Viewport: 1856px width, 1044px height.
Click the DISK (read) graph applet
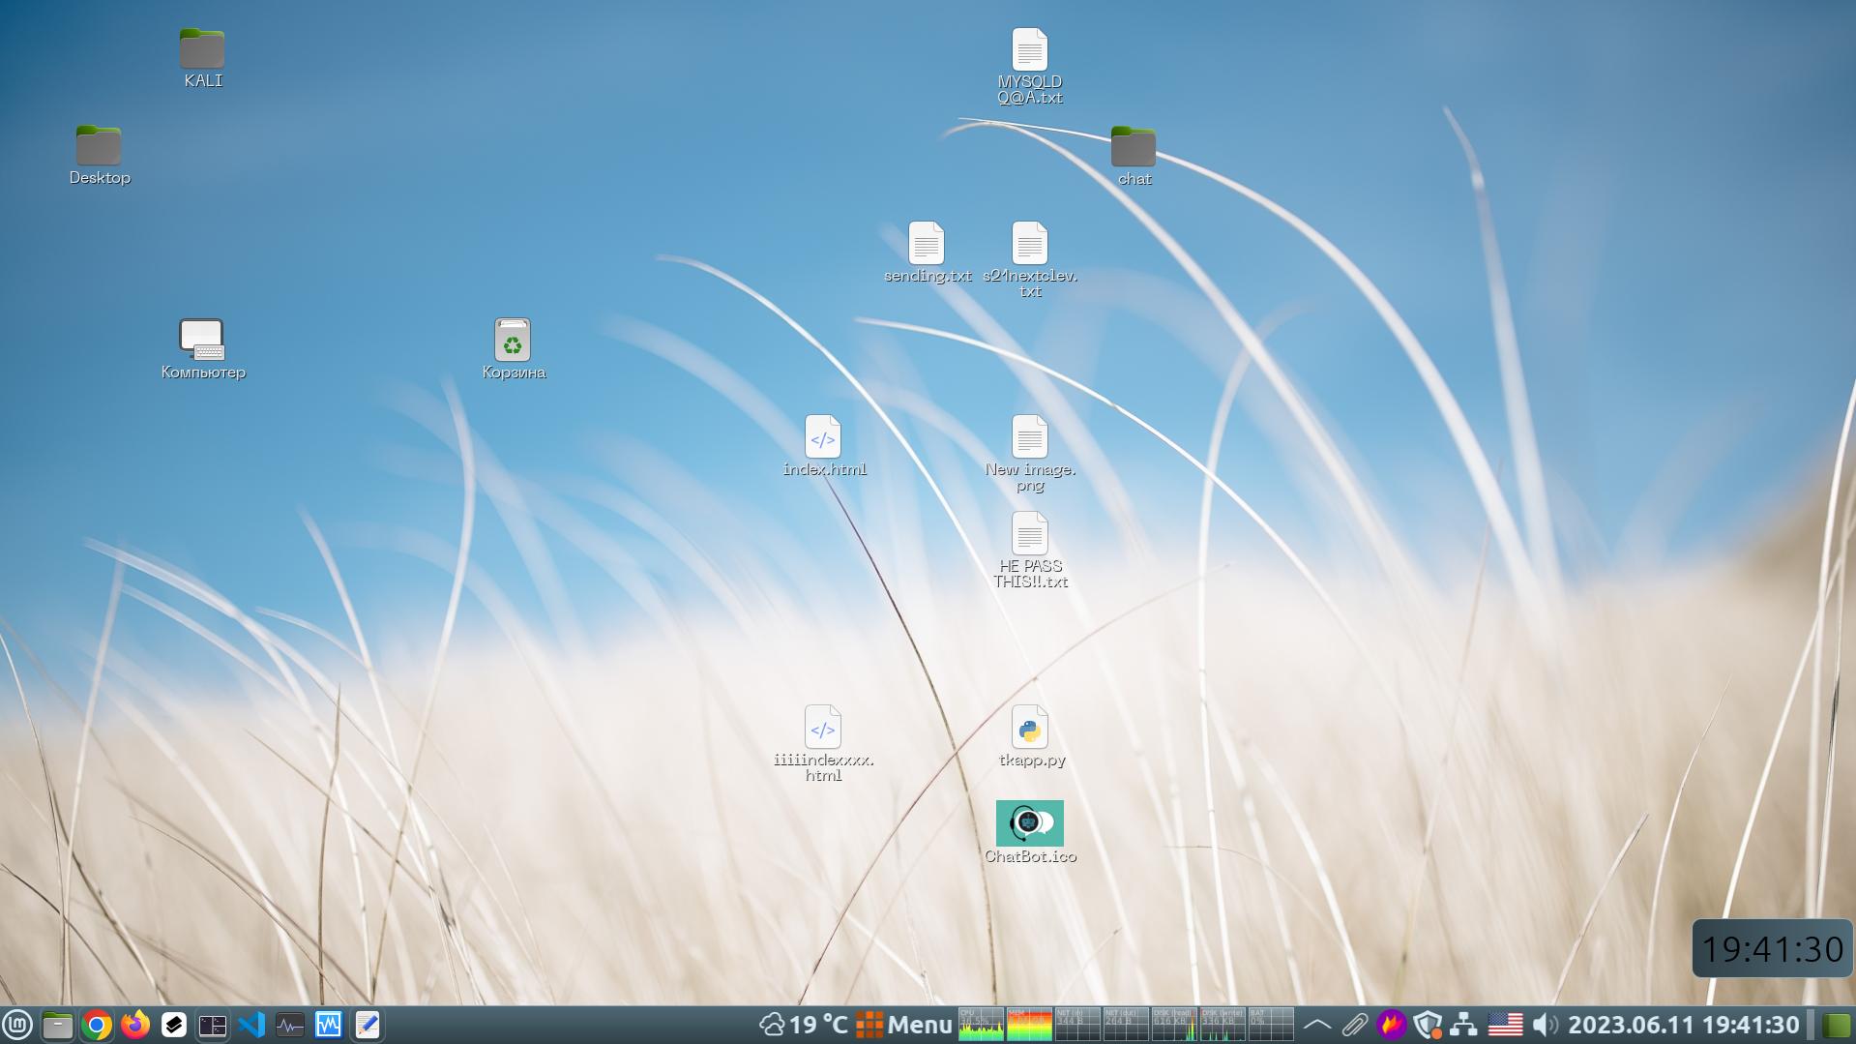(x=1174, y=1025)
